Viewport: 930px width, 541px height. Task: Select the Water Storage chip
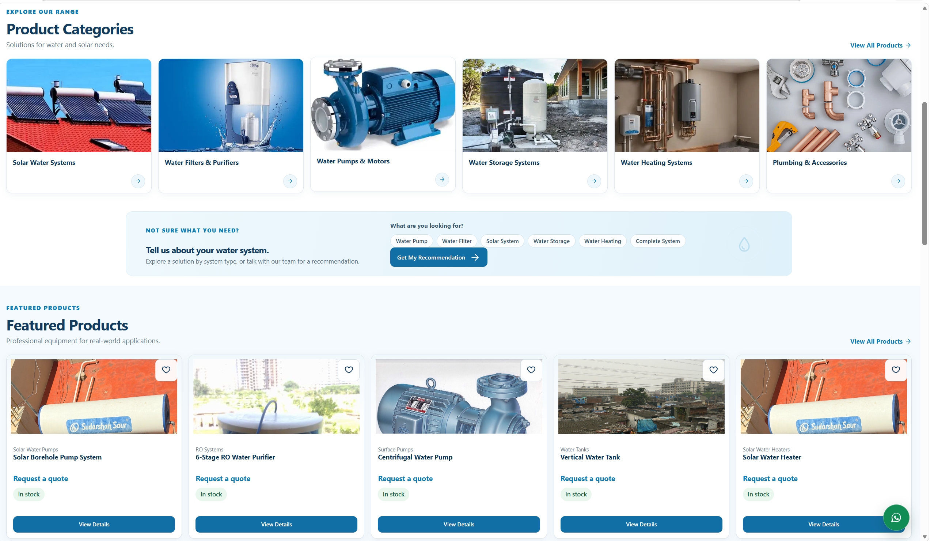tap(551, 241)
